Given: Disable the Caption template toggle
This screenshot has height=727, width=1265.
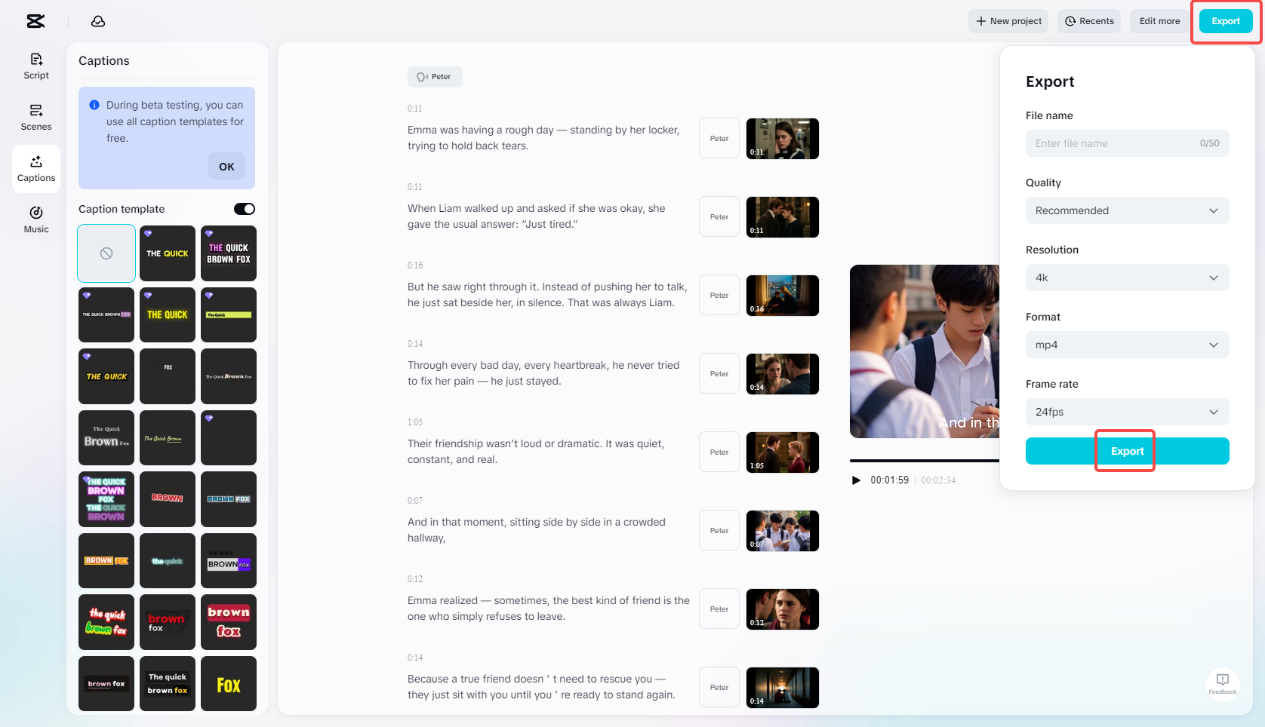Looking at the screenshot, I should click(244, 209).
